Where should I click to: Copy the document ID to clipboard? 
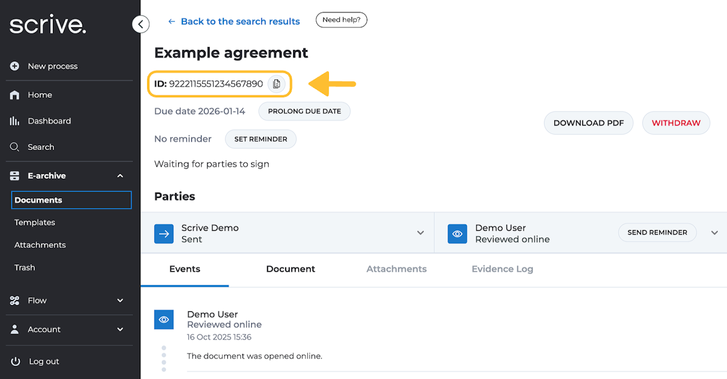click(277, 84)
